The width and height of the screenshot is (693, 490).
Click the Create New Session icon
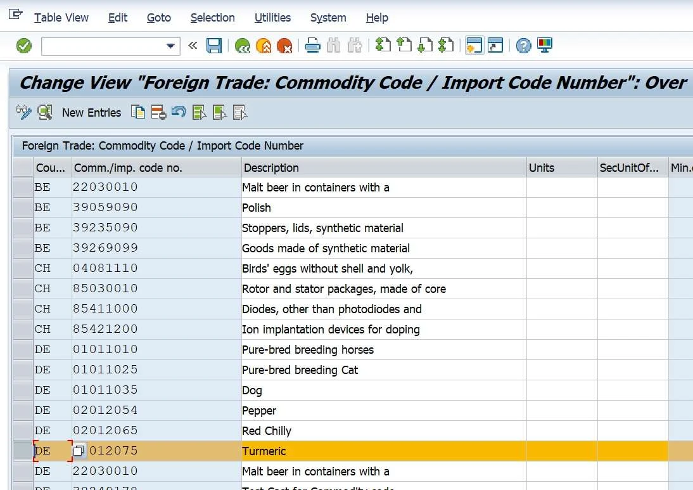click(x=474, y=45)
